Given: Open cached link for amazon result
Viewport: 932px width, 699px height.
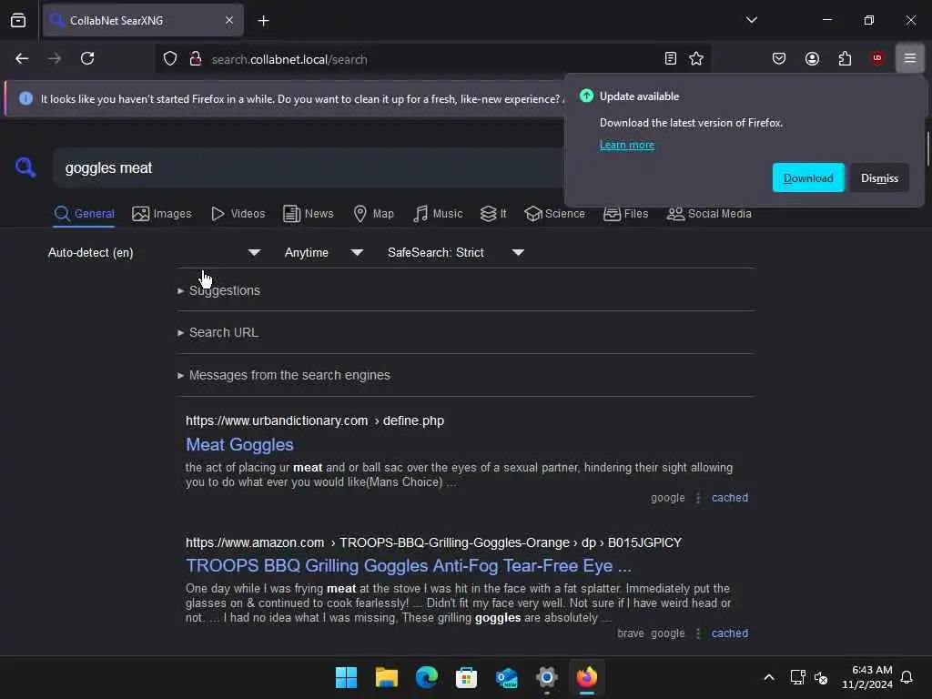Looking at the screenshot, I should click(729, 633).
